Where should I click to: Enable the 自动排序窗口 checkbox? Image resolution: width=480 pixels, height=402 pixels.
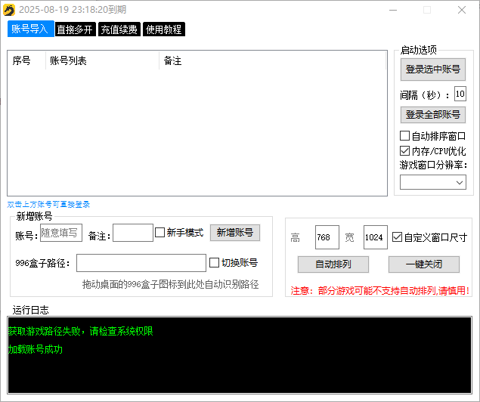point(404,136)
